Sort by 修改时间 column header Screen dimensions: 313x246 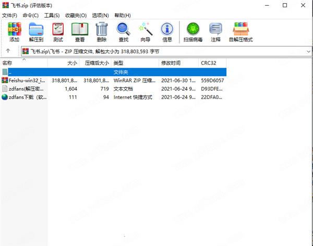click(178, 63)
